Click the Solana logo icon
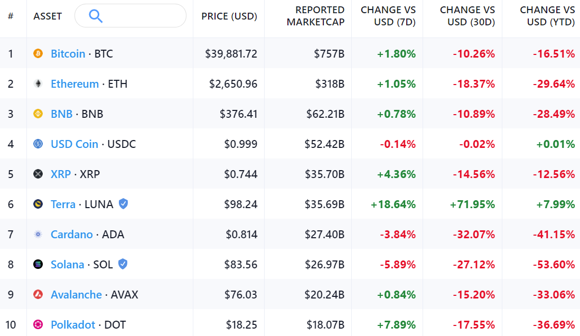This screenshot has height=336, width=580. 38,264
